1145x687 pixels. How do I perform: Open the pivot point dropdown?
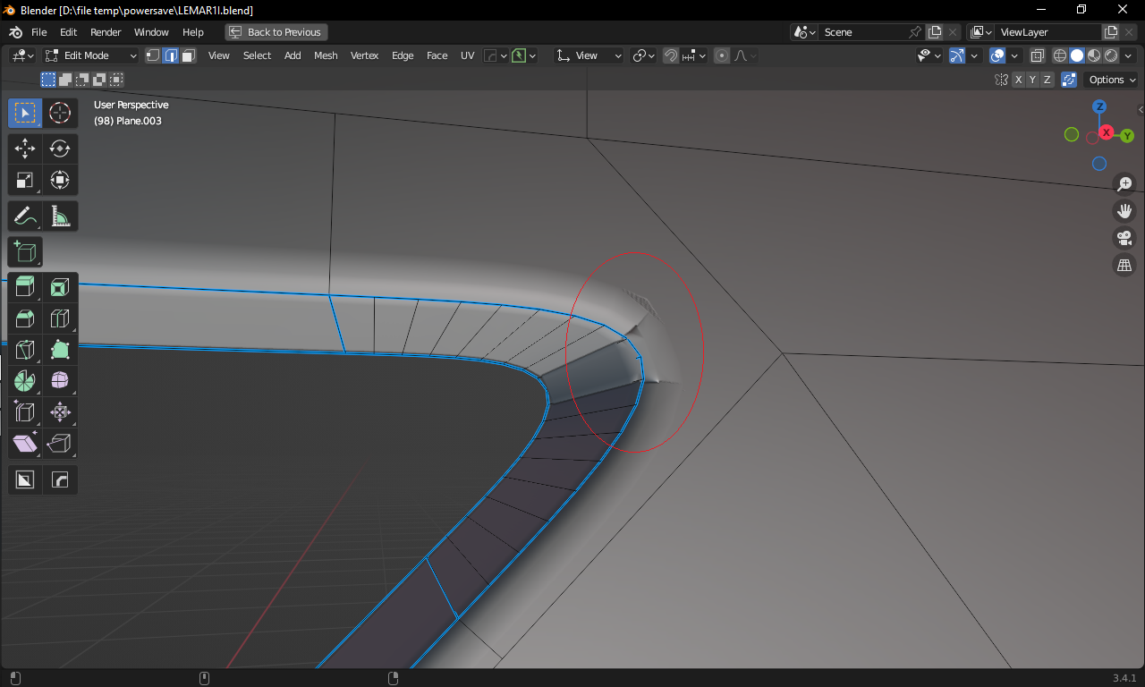pyautogui.click(x=644, y=55)
